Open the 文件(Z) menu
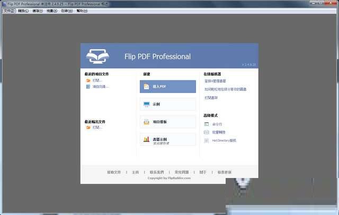 (x=9, y=11)
